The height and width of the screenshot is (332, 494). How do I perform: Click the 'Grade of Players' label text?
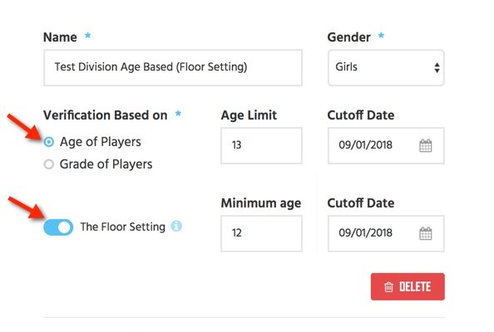coord(106,164)
